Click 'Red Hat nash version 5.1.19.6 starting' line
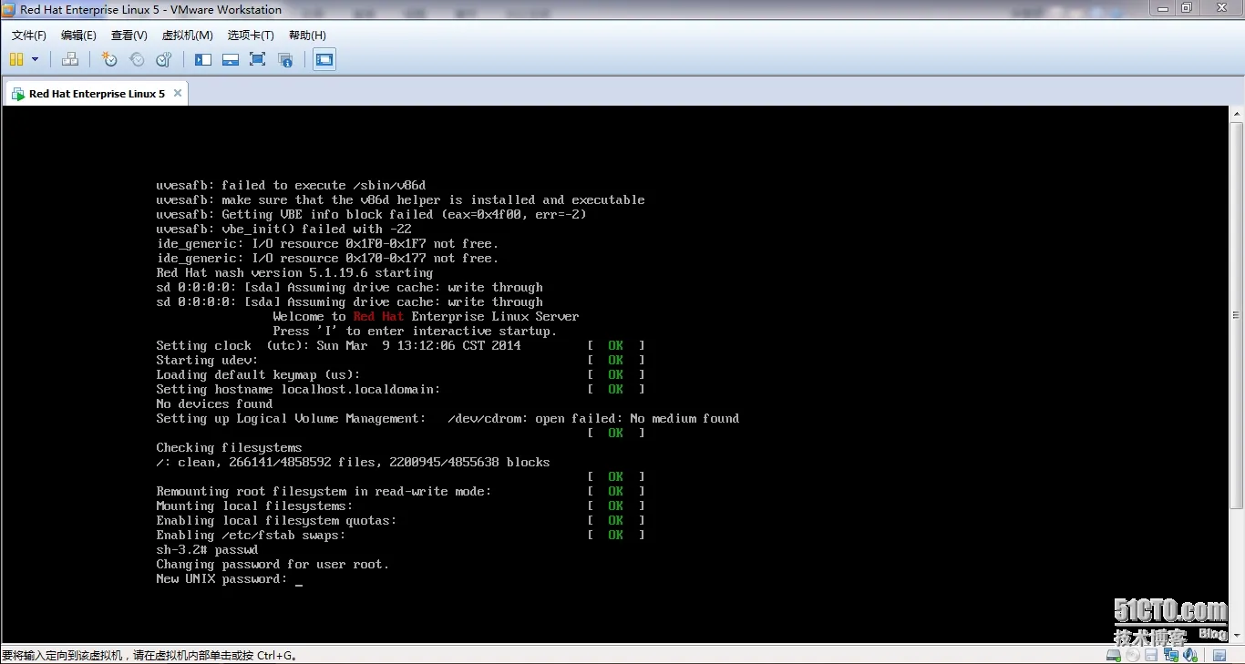 294,273
